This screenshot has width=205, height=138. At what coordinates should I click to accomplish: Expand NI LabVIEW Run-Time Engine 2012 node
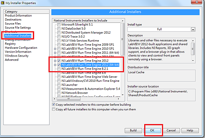[55, 61]
